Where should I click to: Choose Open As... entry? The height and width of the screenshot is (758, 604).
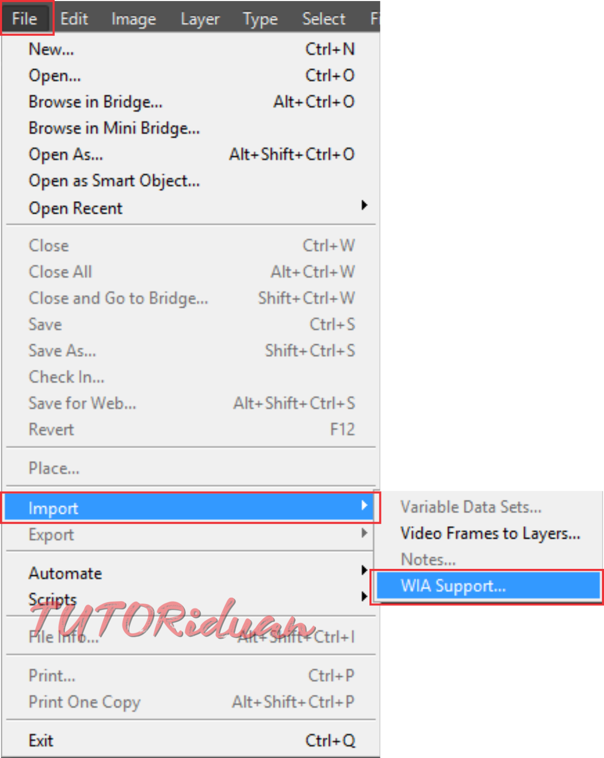point(191,155)
